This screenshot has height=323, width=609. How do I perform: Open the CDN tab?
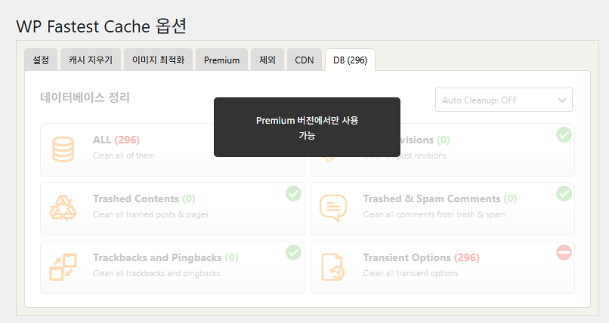304,60
